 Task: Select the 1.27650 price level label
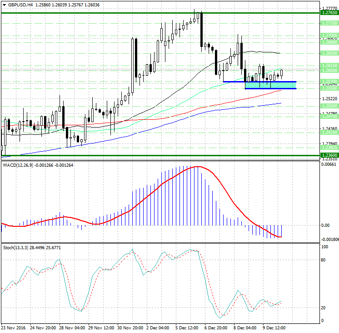point(329,13)
